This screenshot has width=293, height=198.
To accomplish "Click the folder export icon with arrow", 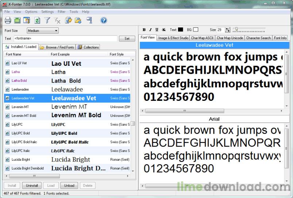I will 78,20.
